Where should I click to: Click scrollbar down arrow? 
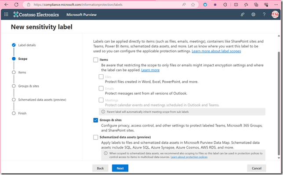tap(279, 158)
